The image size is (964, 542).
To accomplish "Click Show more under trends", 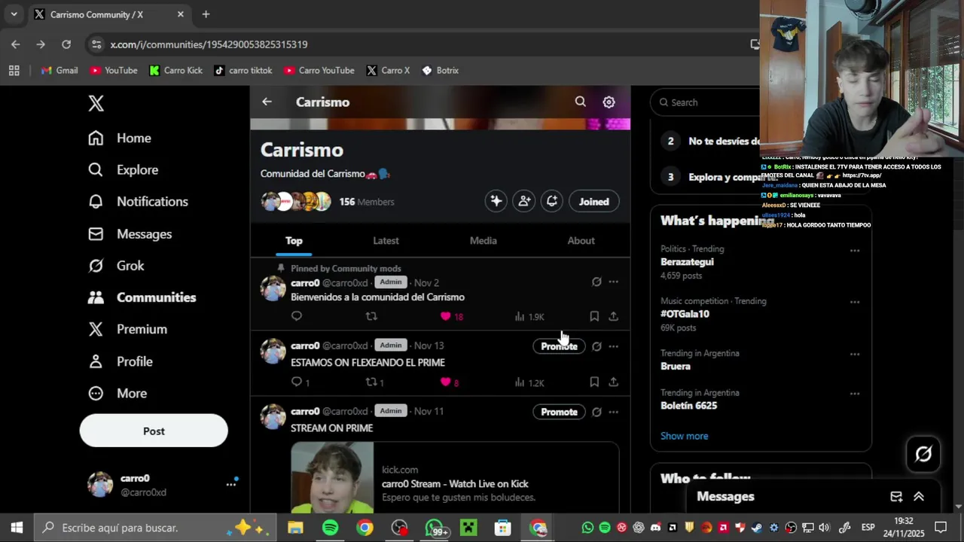I will point(684,436).
